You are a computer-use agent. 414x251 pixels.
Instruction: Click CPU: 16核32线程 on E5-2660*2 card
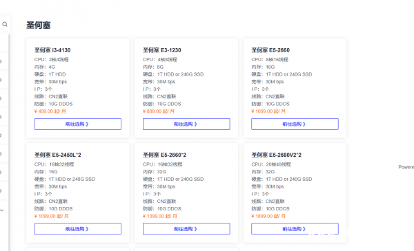[162, 164]
